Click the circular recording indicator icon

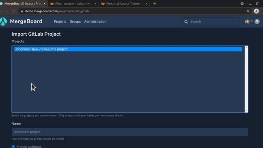(242, 4)
